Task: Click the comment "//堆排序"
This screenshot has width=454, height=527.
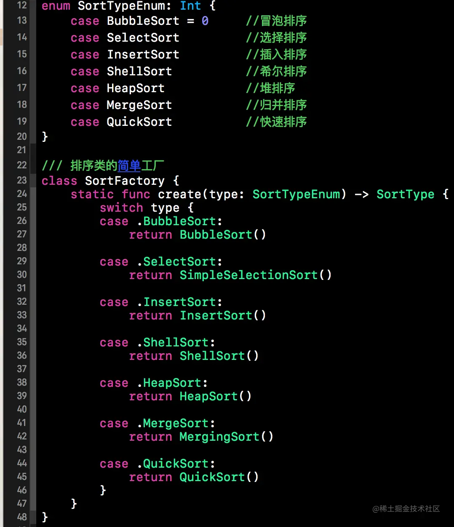Action: click(270, 88)
